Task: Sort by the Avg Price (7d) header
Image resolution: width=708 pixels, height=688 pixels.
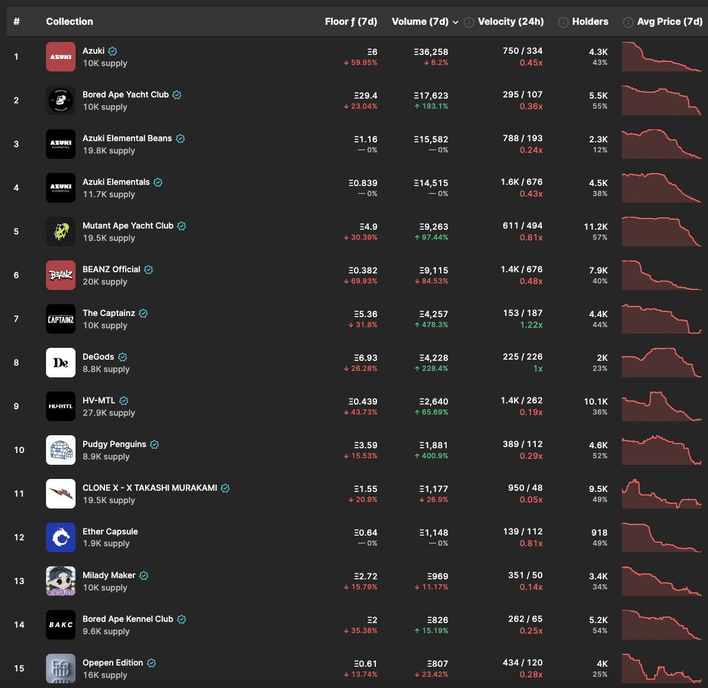Action: click(x=670, y=21)
